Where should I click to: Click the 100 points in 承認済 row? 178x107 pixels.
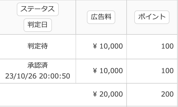(167, 71)
